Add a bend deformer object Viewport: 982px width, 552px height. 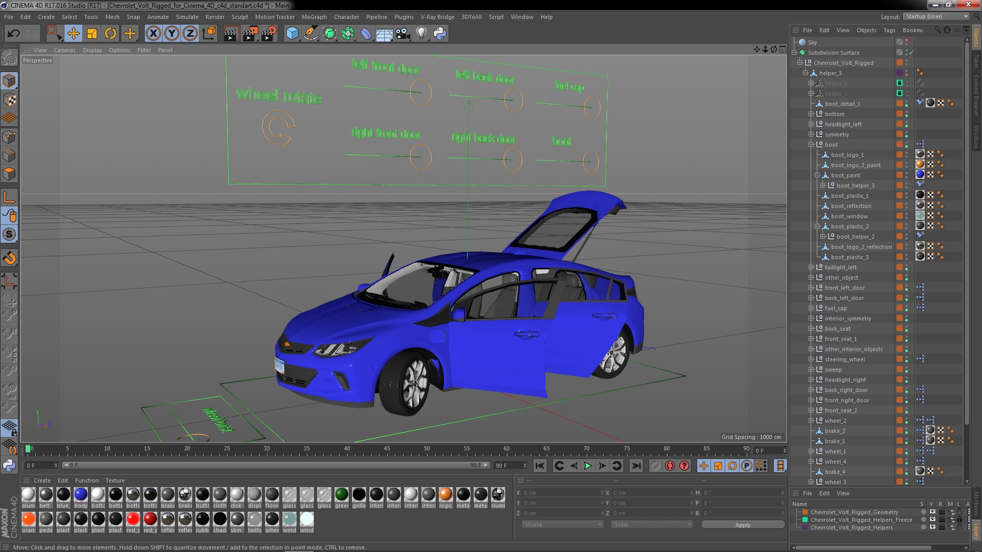(x=366, y=34)
